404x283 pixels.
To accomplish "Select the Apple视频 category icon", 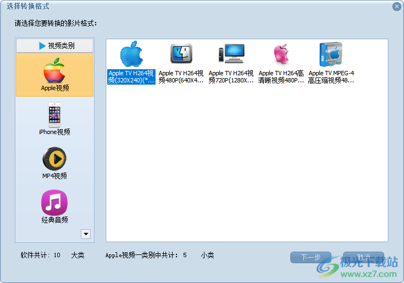I will (54, 70).
